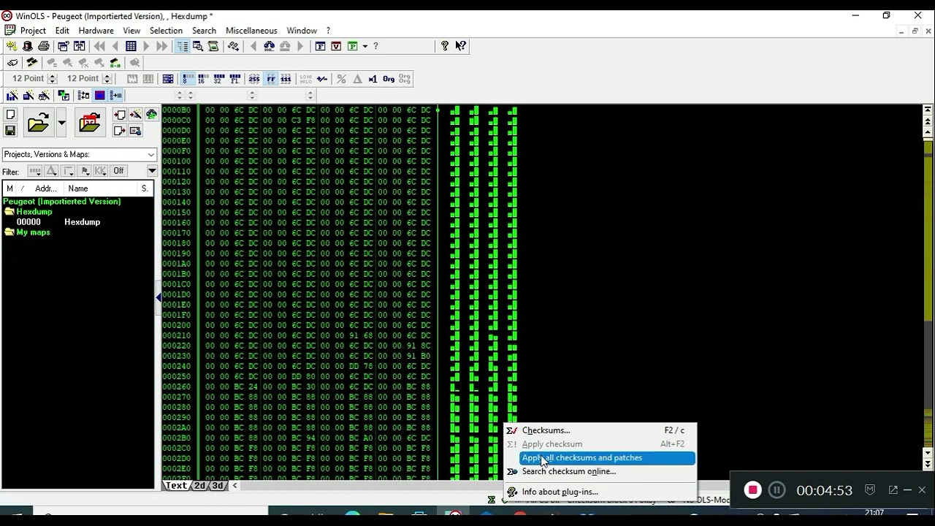Toggle the plus/minus sign icon

[x=321, y=79]
